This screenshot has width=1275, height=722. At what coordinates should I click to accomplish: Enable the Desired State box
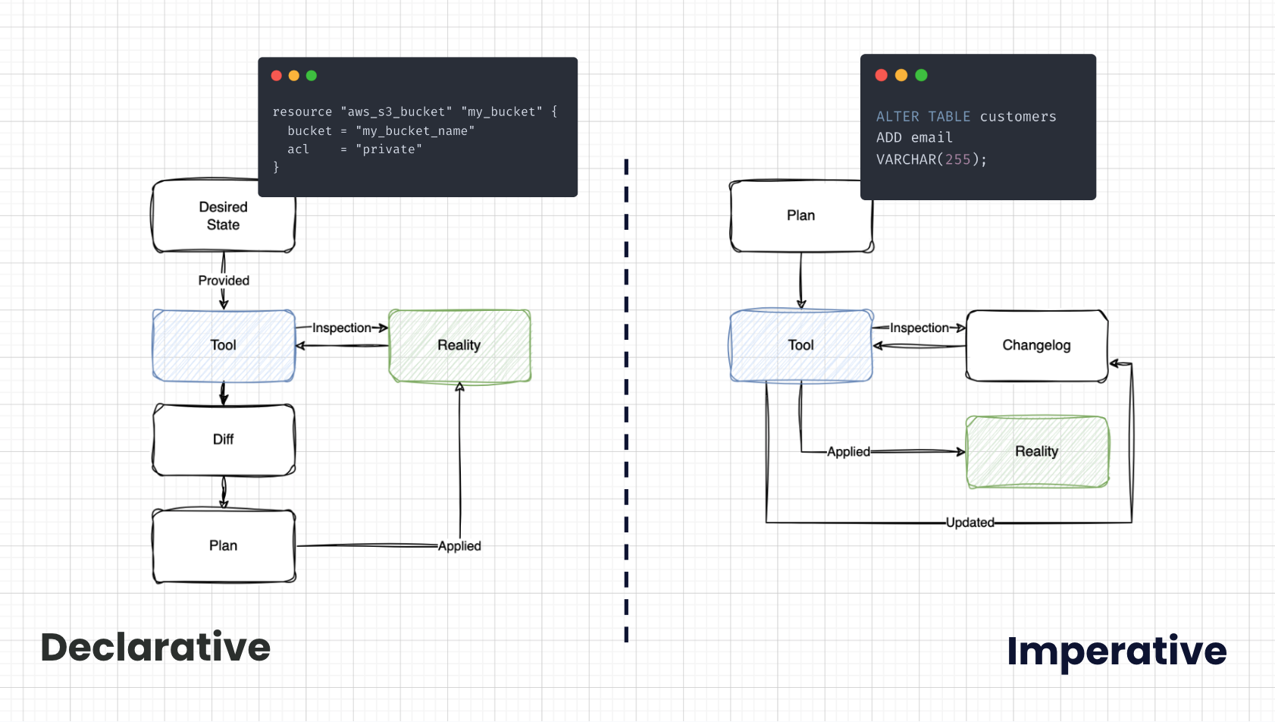[222, 216]
